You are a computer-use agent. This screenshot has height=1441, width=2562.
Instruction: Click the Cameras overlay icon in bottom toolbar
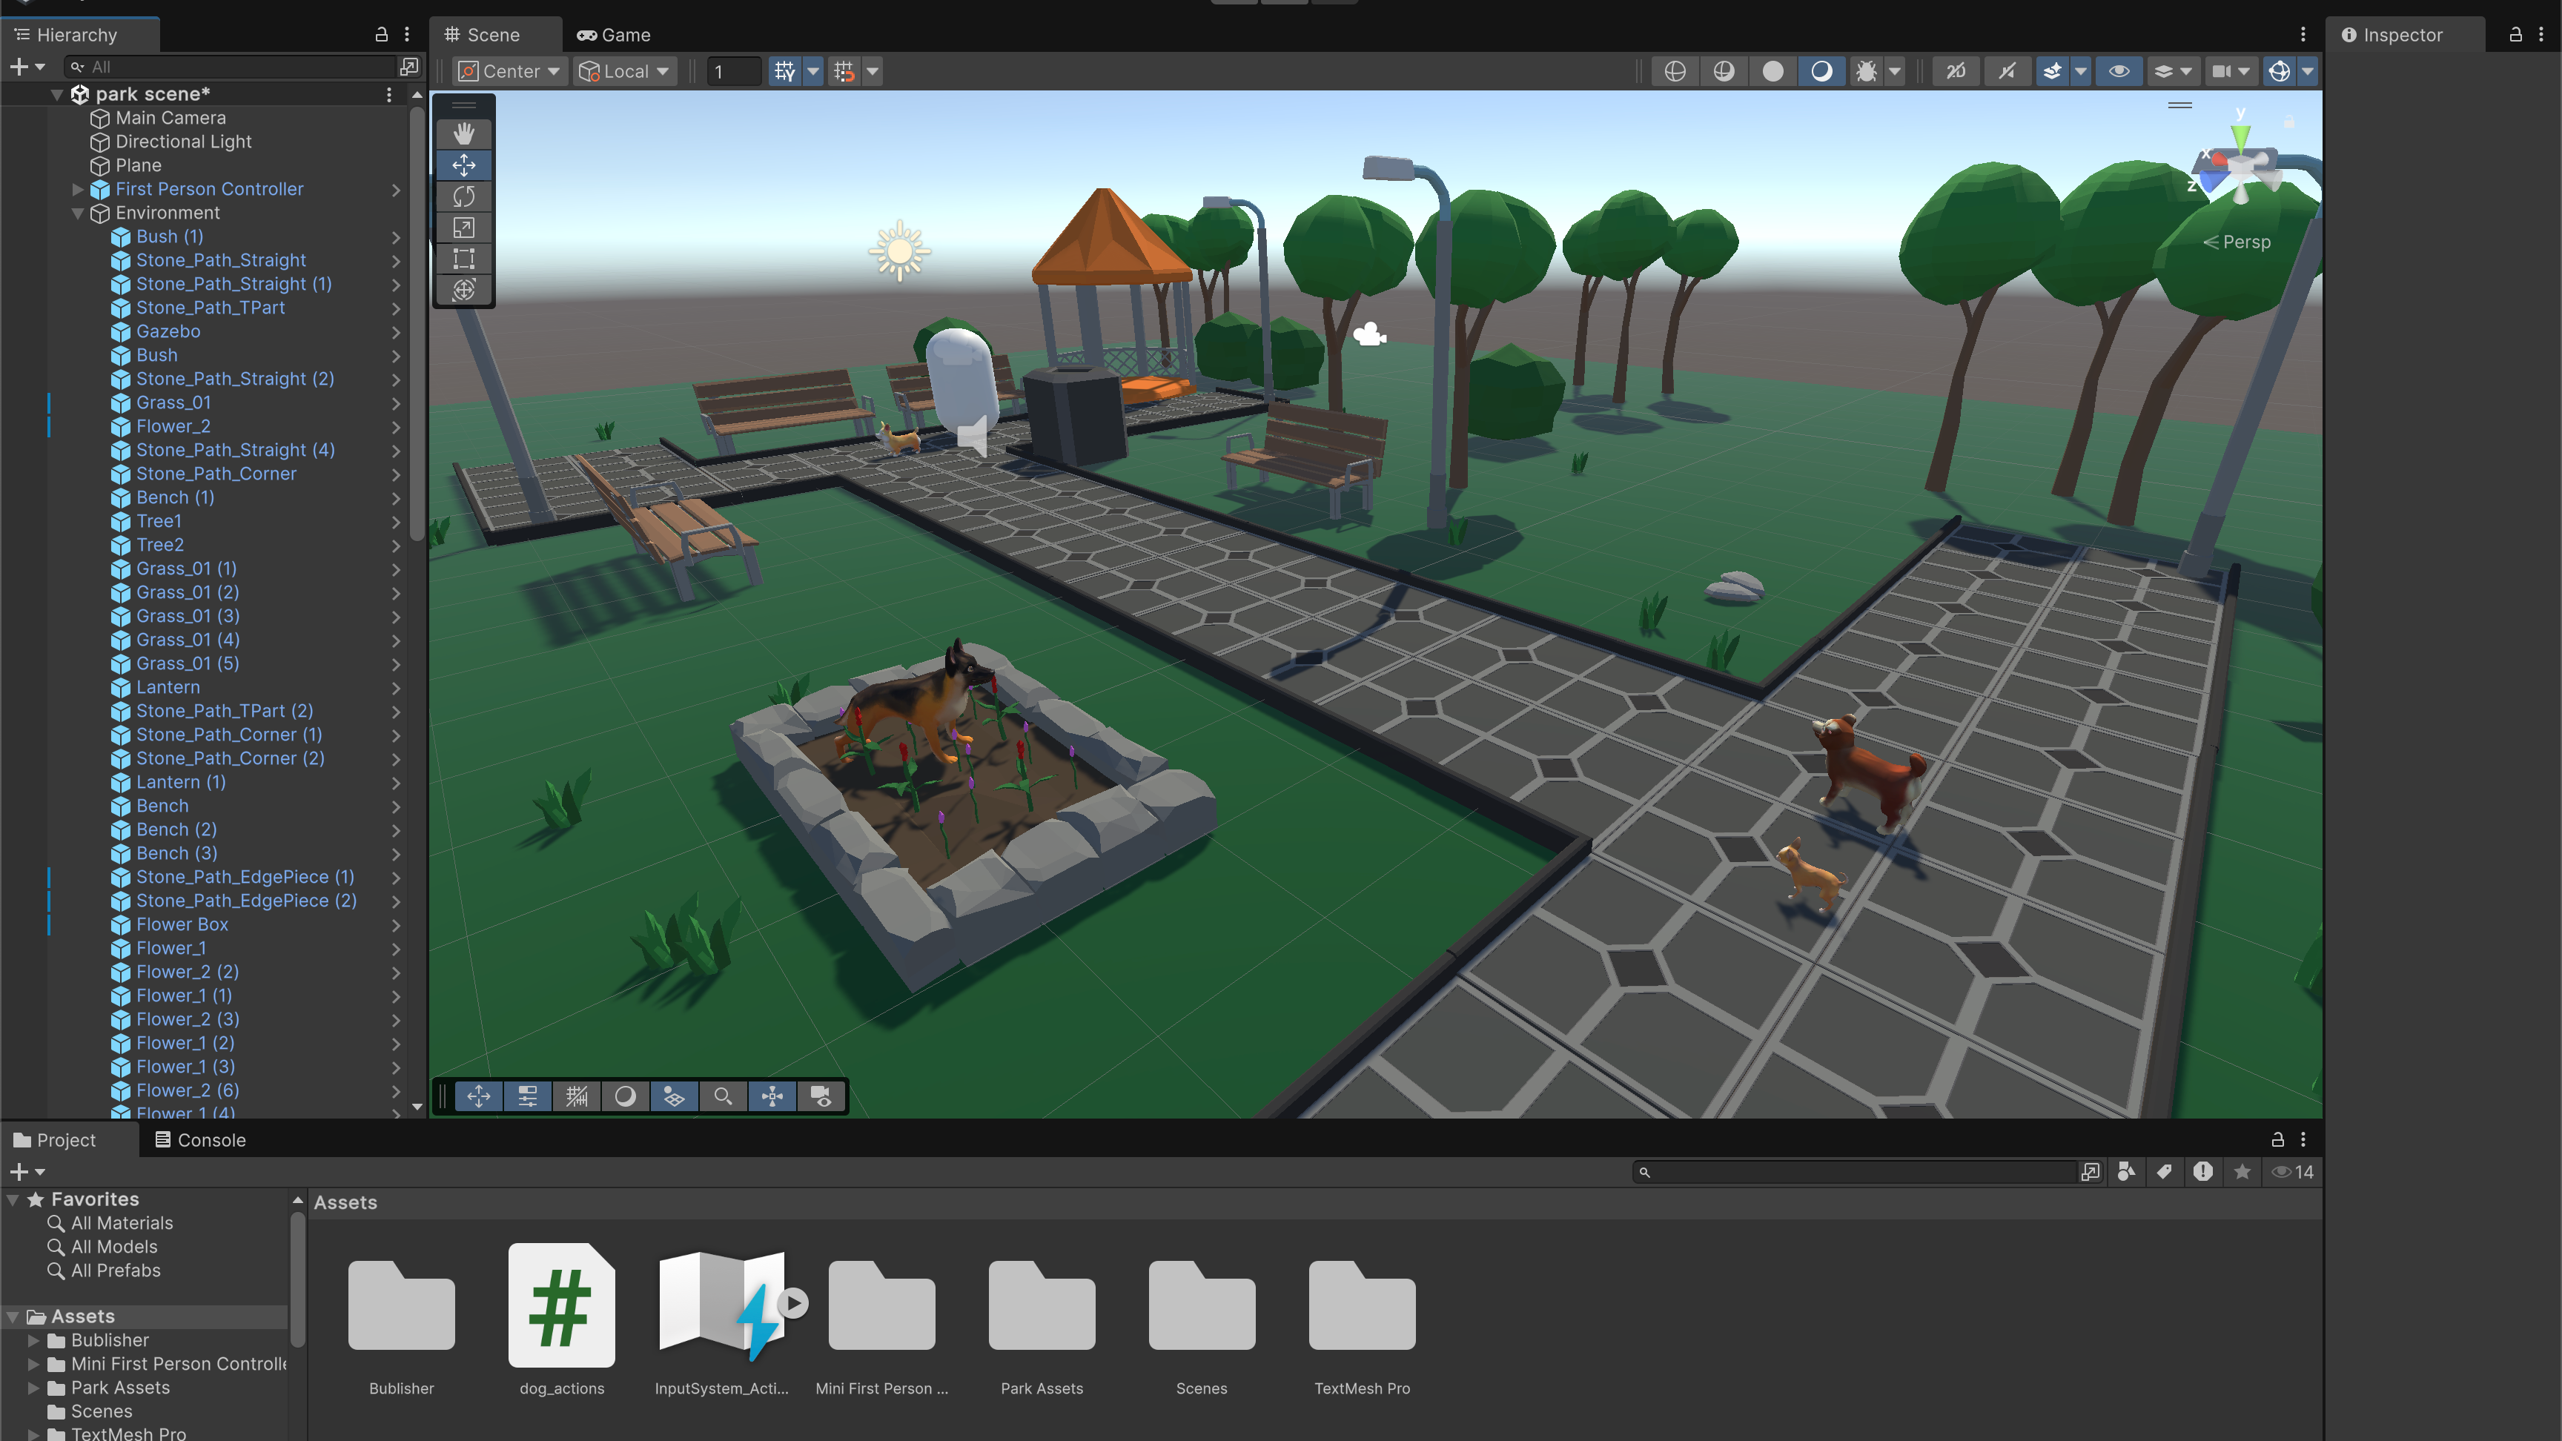click(x=821, y=1096)
